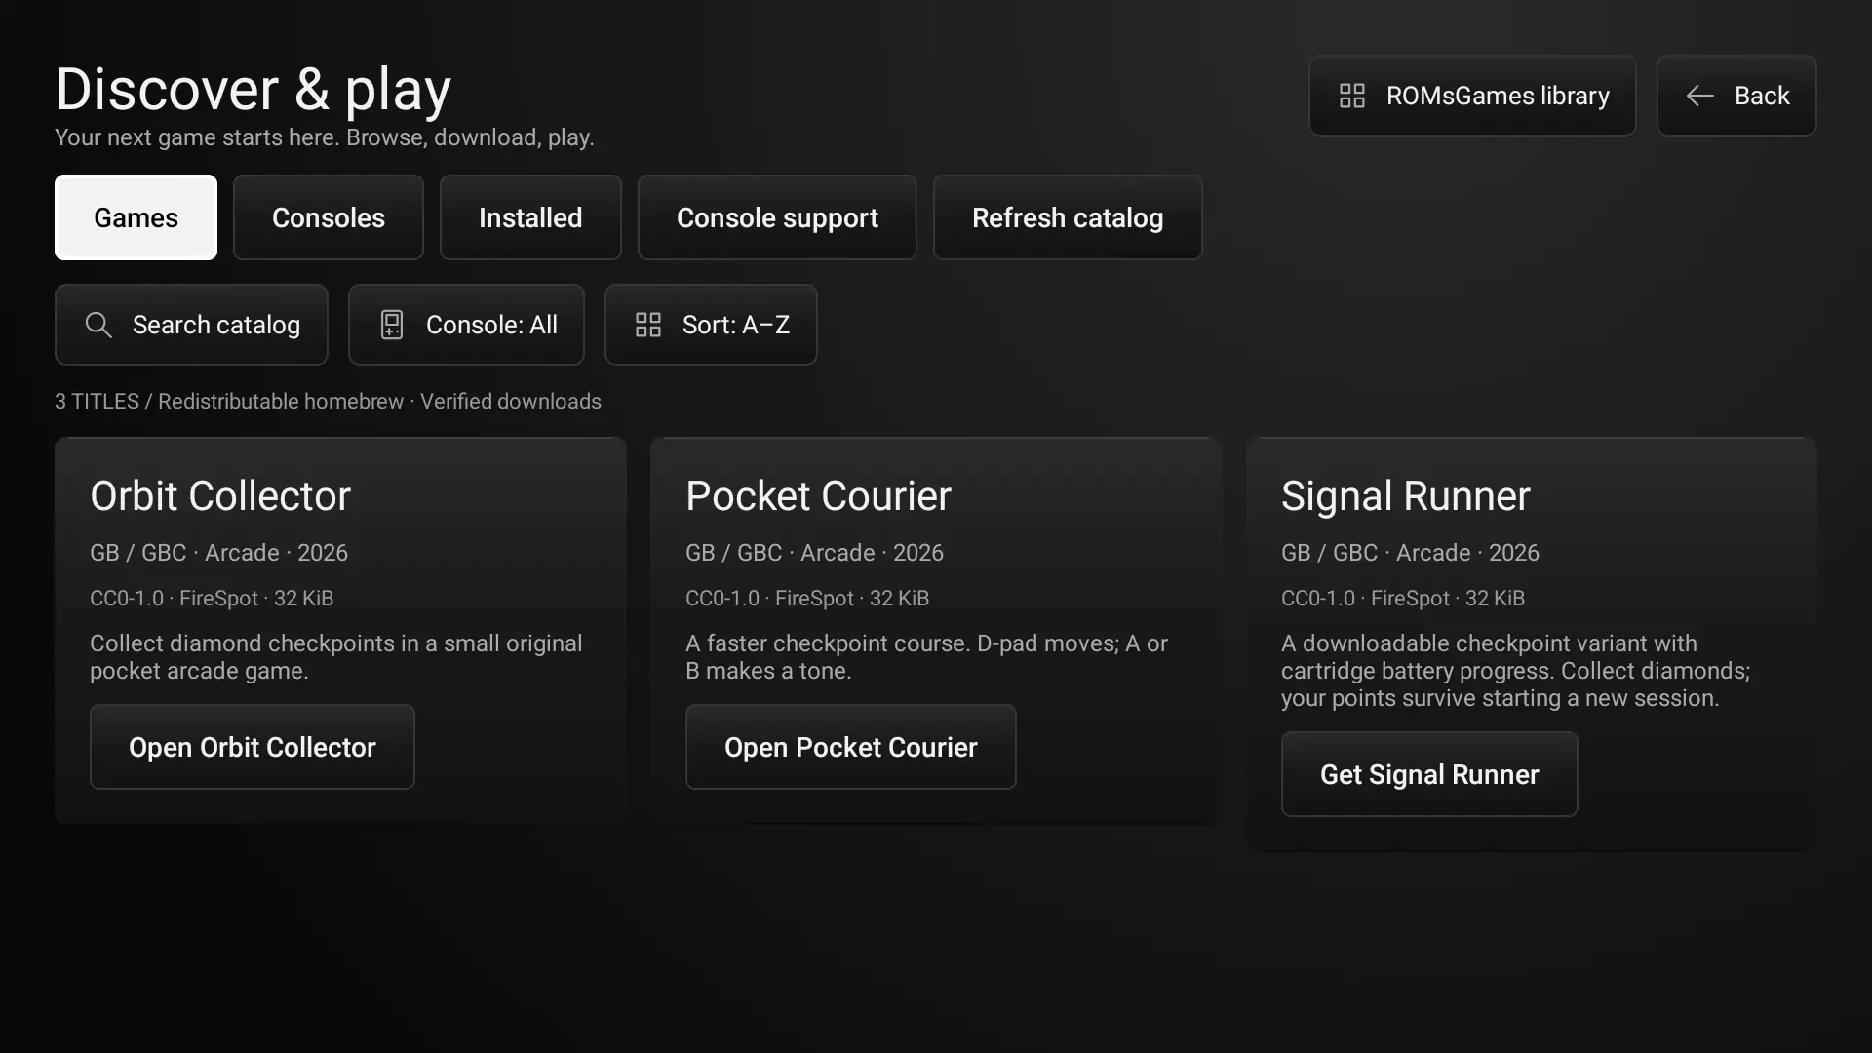Select the Orbit Collector title text
Screen dimensions: 1872x1053
(x=220, y=496)
